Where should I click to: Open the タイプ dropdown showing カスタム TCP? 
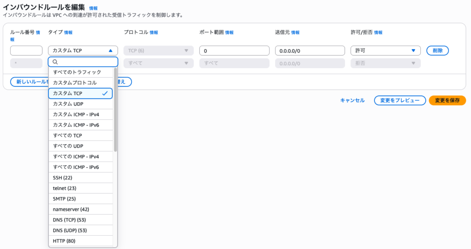(x=83, y=51)
